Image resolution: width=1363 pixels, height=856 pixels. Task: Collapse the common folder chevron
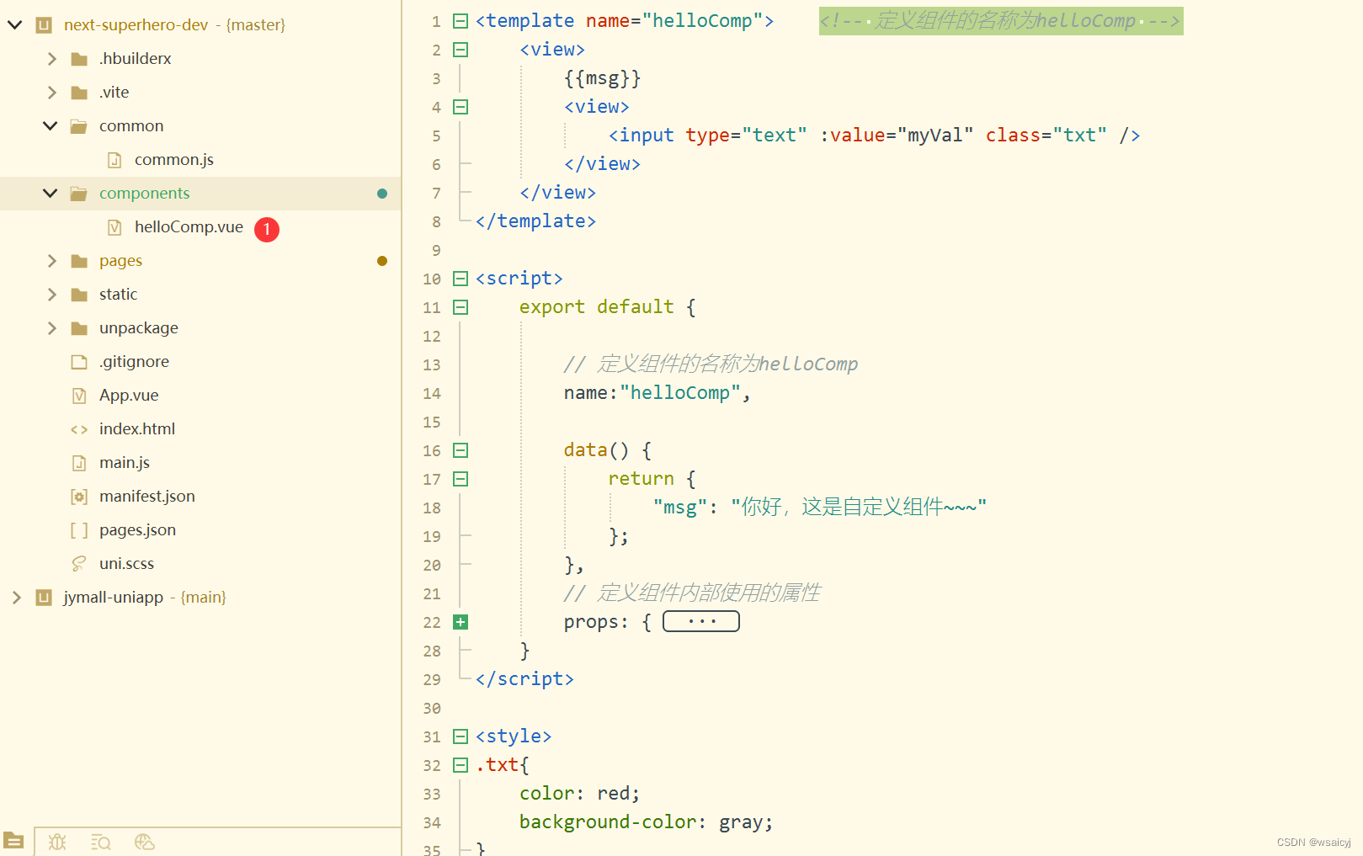click(51, 126)
